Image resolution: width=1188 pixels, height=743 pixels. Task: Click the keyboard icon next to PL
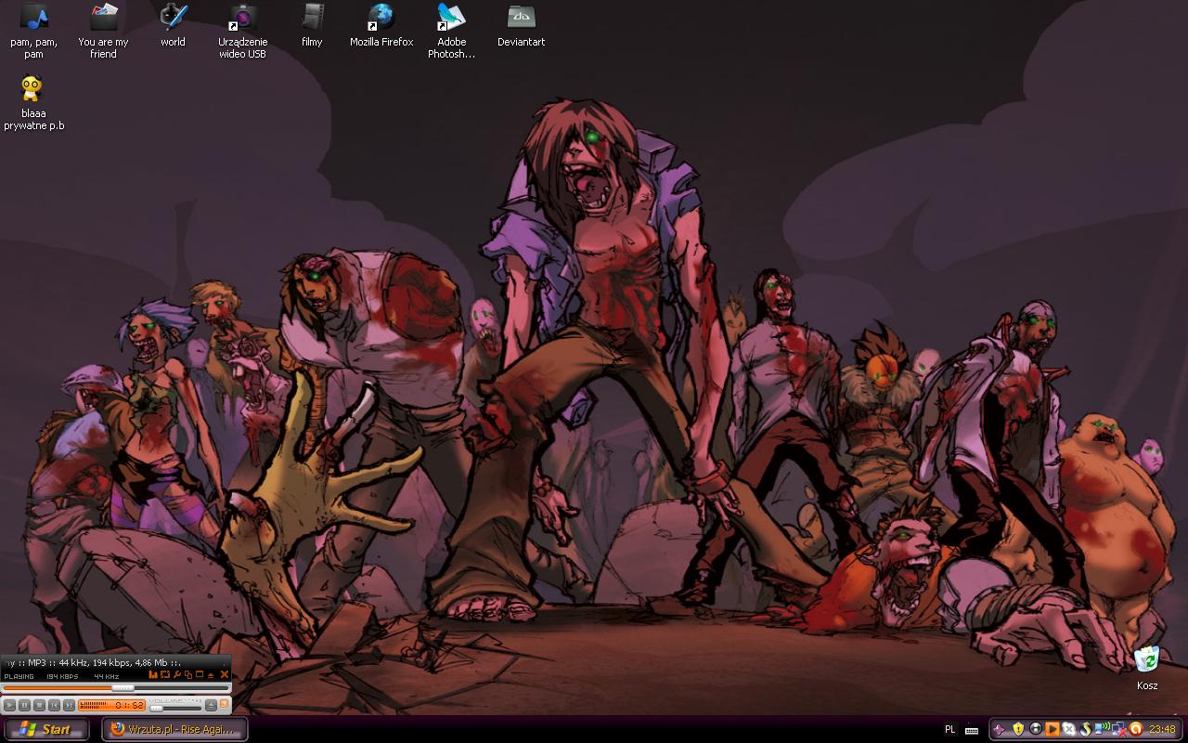pos(972,730)
